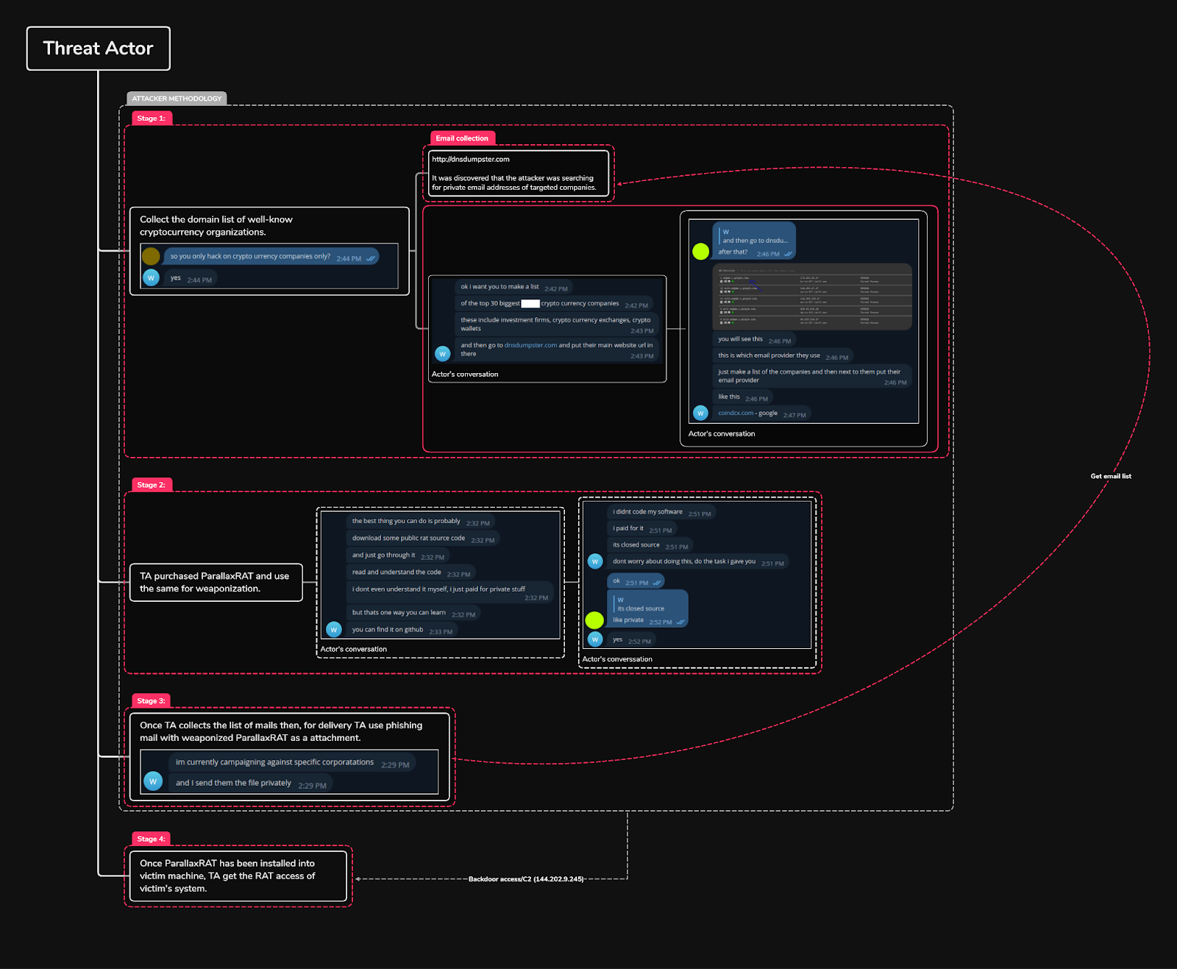Select the Email collection tab label
Image resolution: width=1177 pixels, height=969 pixels.
pos(462,138)
